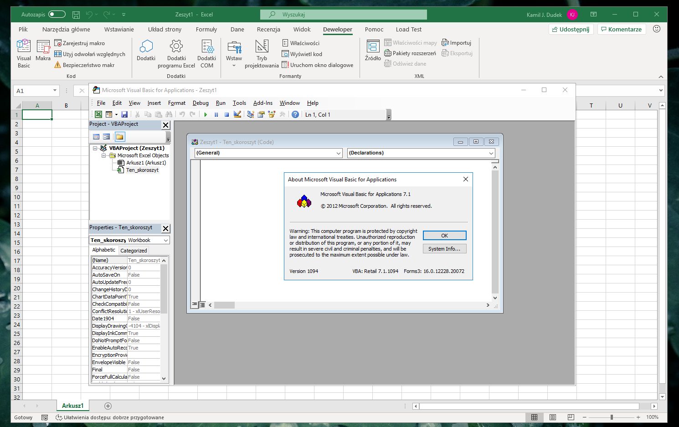Screen dimensions: 679x427
Task: Click the System Info... button
Action: pyautogui.click(x=444, y=249)
